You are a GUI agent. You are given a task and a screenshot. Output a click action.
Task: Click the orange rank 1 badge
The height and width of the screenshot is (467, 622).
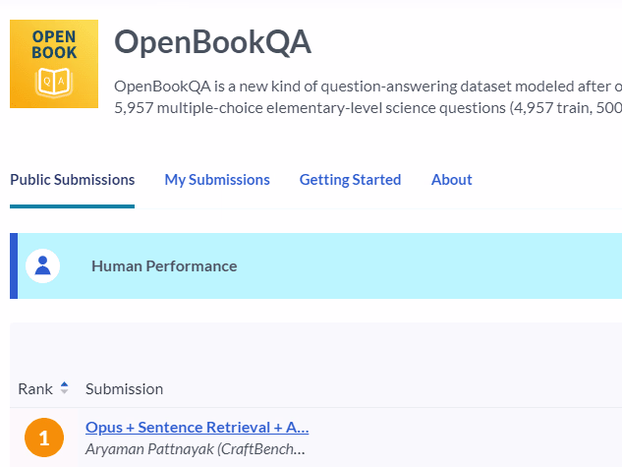point(43,438)
